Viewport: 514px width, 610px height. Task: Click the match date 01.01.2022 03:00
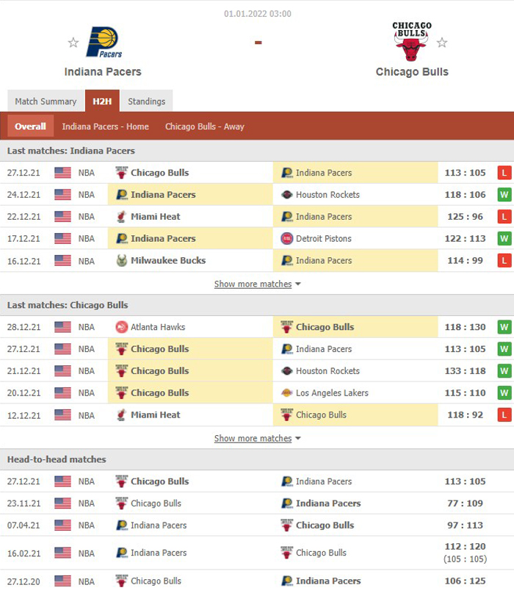tap(258, 14)
